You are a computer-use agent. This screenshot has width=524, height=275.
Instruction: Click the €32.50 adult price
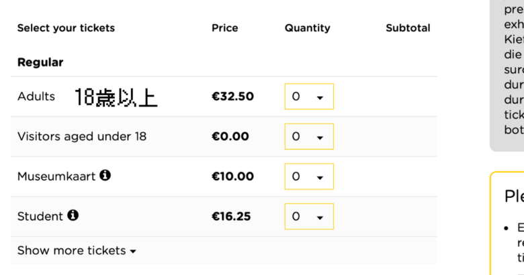[x=233, y=97]
